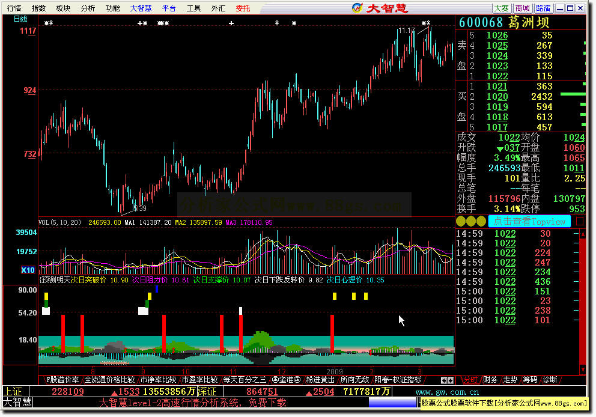Select the ㊣蛮准㊣ indicator tab
The width and height of the screenshot is (596, 417).
pyautogui.click(x=286, y=379)
